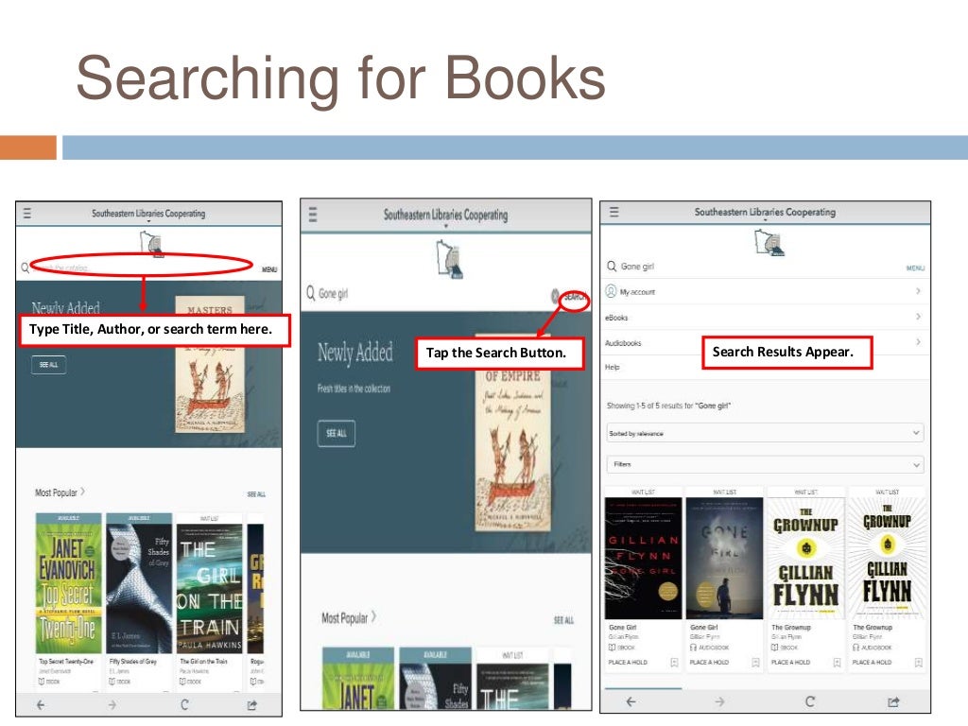968x726 pixels.
Task: Go back using the arrow in left screen's bottom bar
Action: click(x=41, y=704)
